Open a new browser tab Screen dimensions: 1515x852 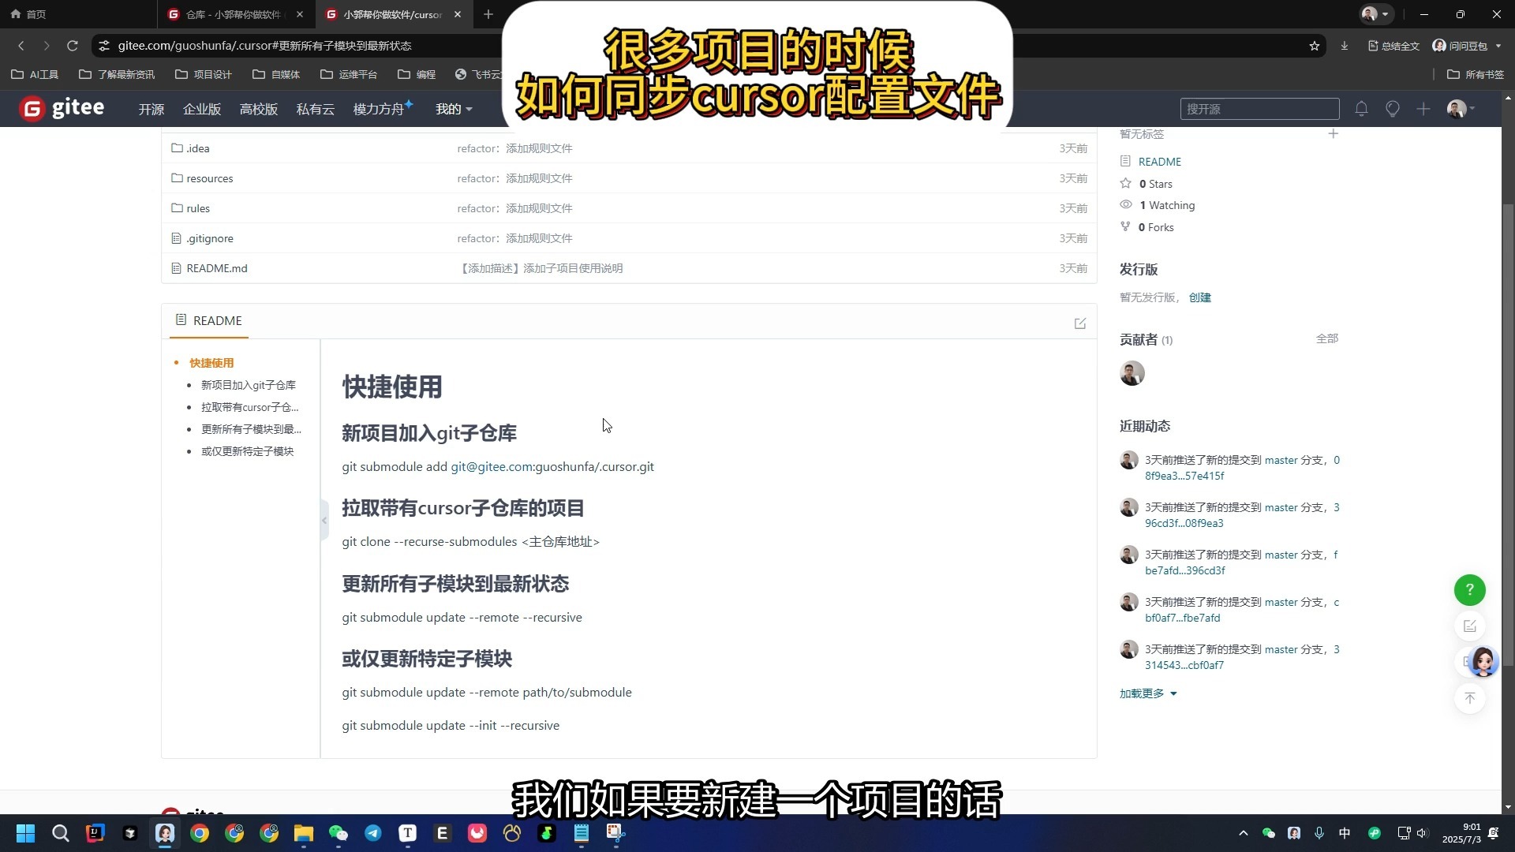(488, 14)
